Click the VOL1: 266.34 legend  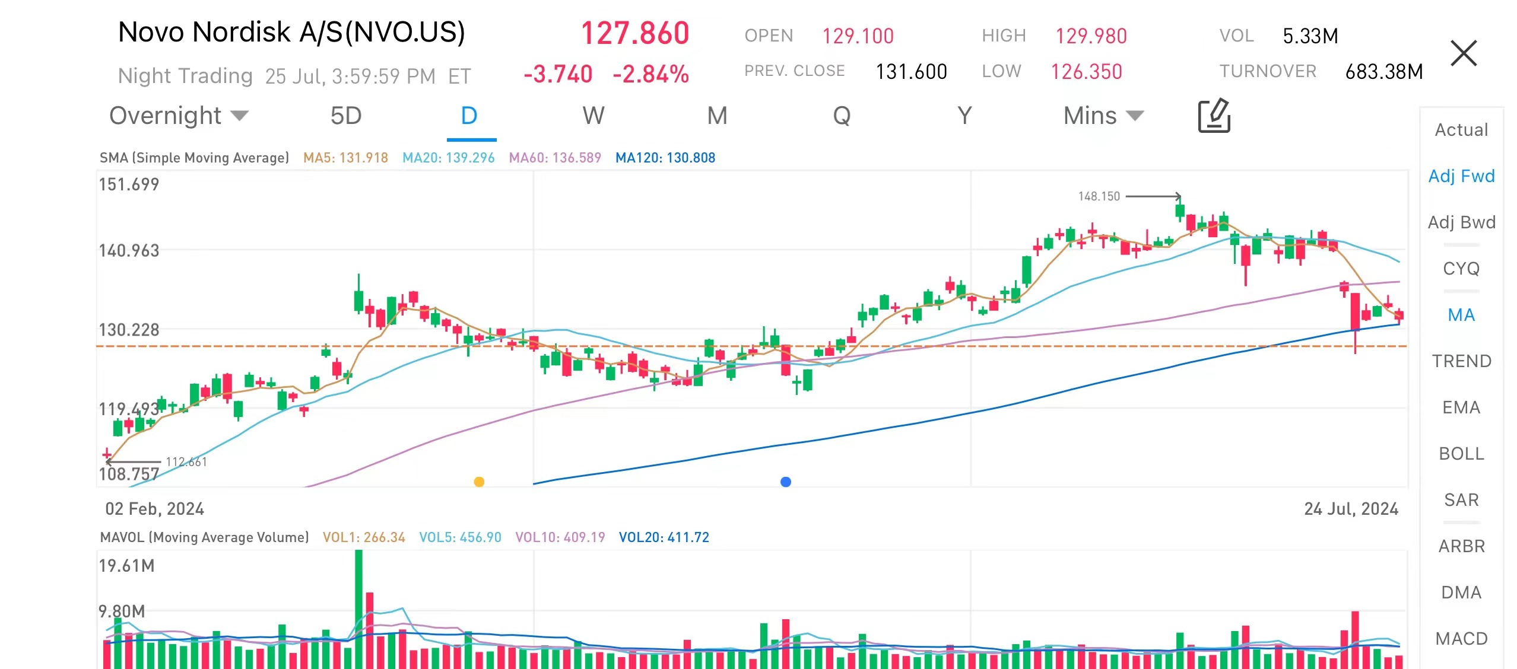364,537
